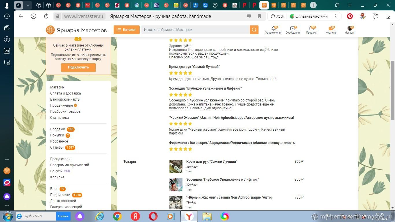Bookmark the page with the bookmark icon

click(259, 16)
